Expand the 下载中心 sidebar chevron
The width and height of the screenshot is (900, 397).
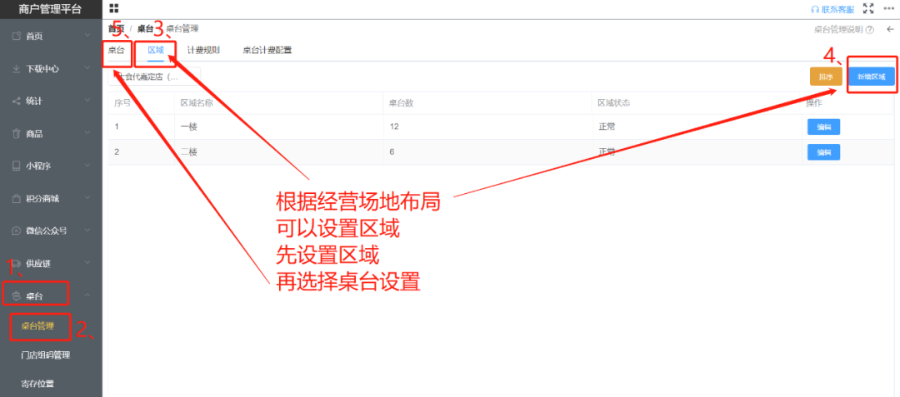coord(87,68)
